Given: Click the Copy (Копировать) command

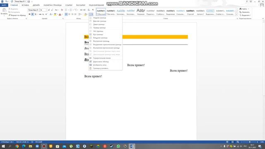Looking at the screenshot, I should [x=14, y=12].
